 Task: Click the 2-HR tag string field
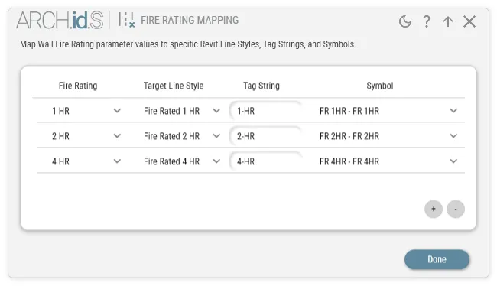(265, 136)
